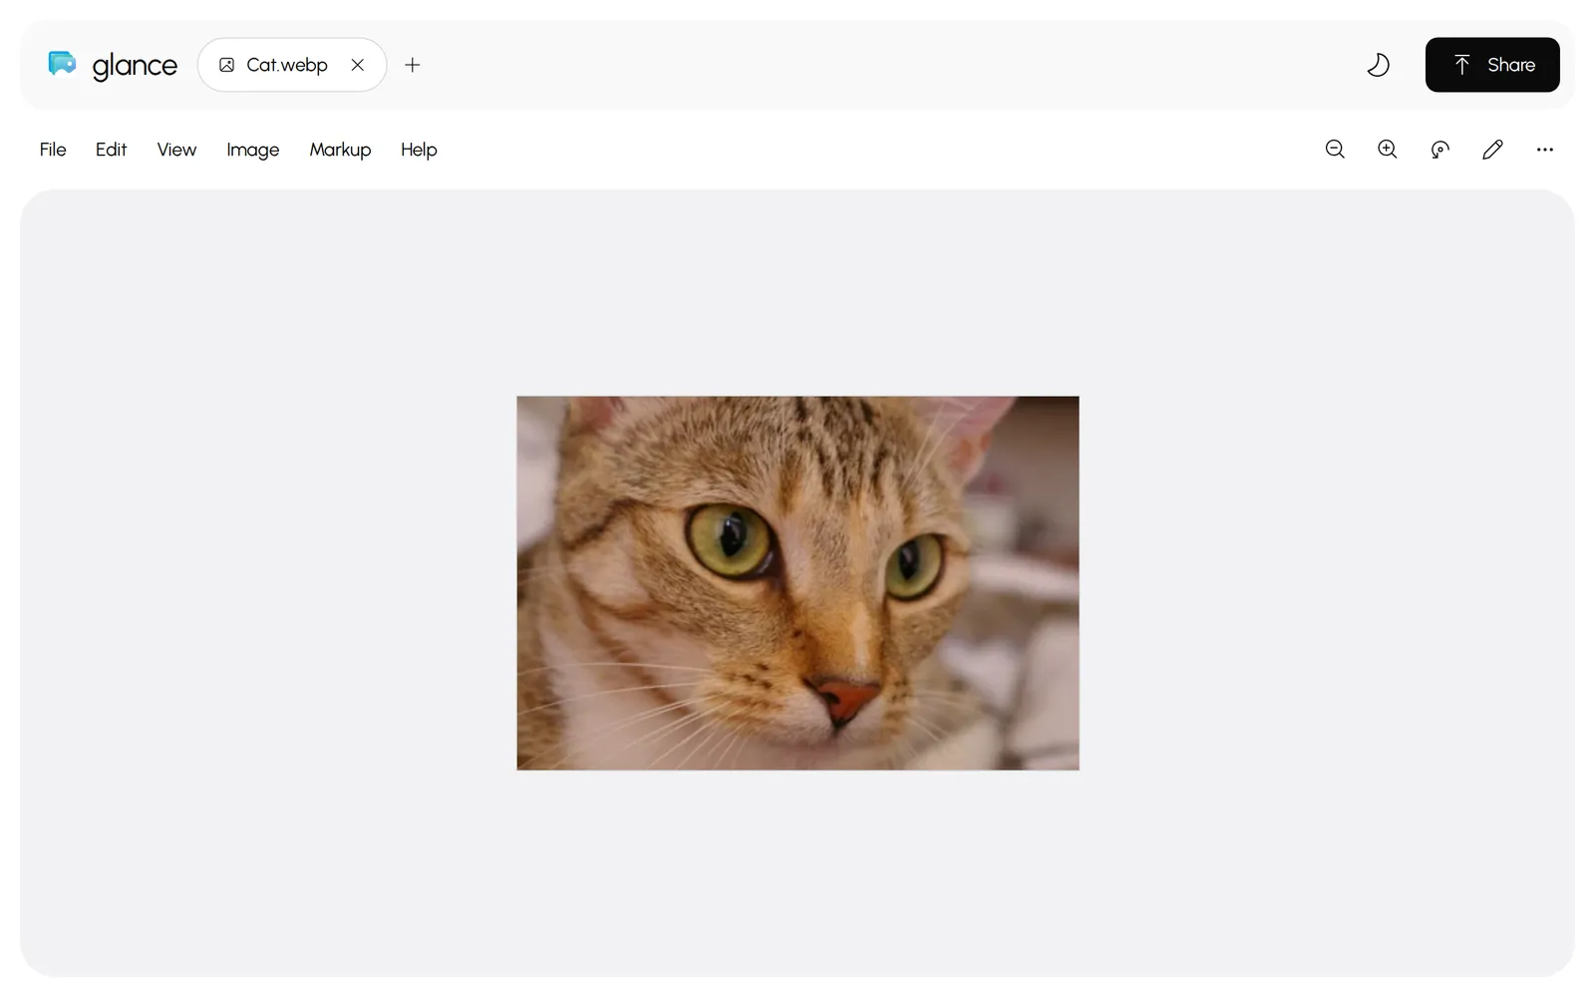
Task: Open the File menu
Action: [x=53, y=150]
